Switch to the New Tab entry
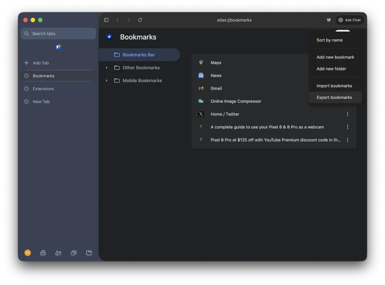The height and width of the screenshot is (285, 385). pos(59,102)
